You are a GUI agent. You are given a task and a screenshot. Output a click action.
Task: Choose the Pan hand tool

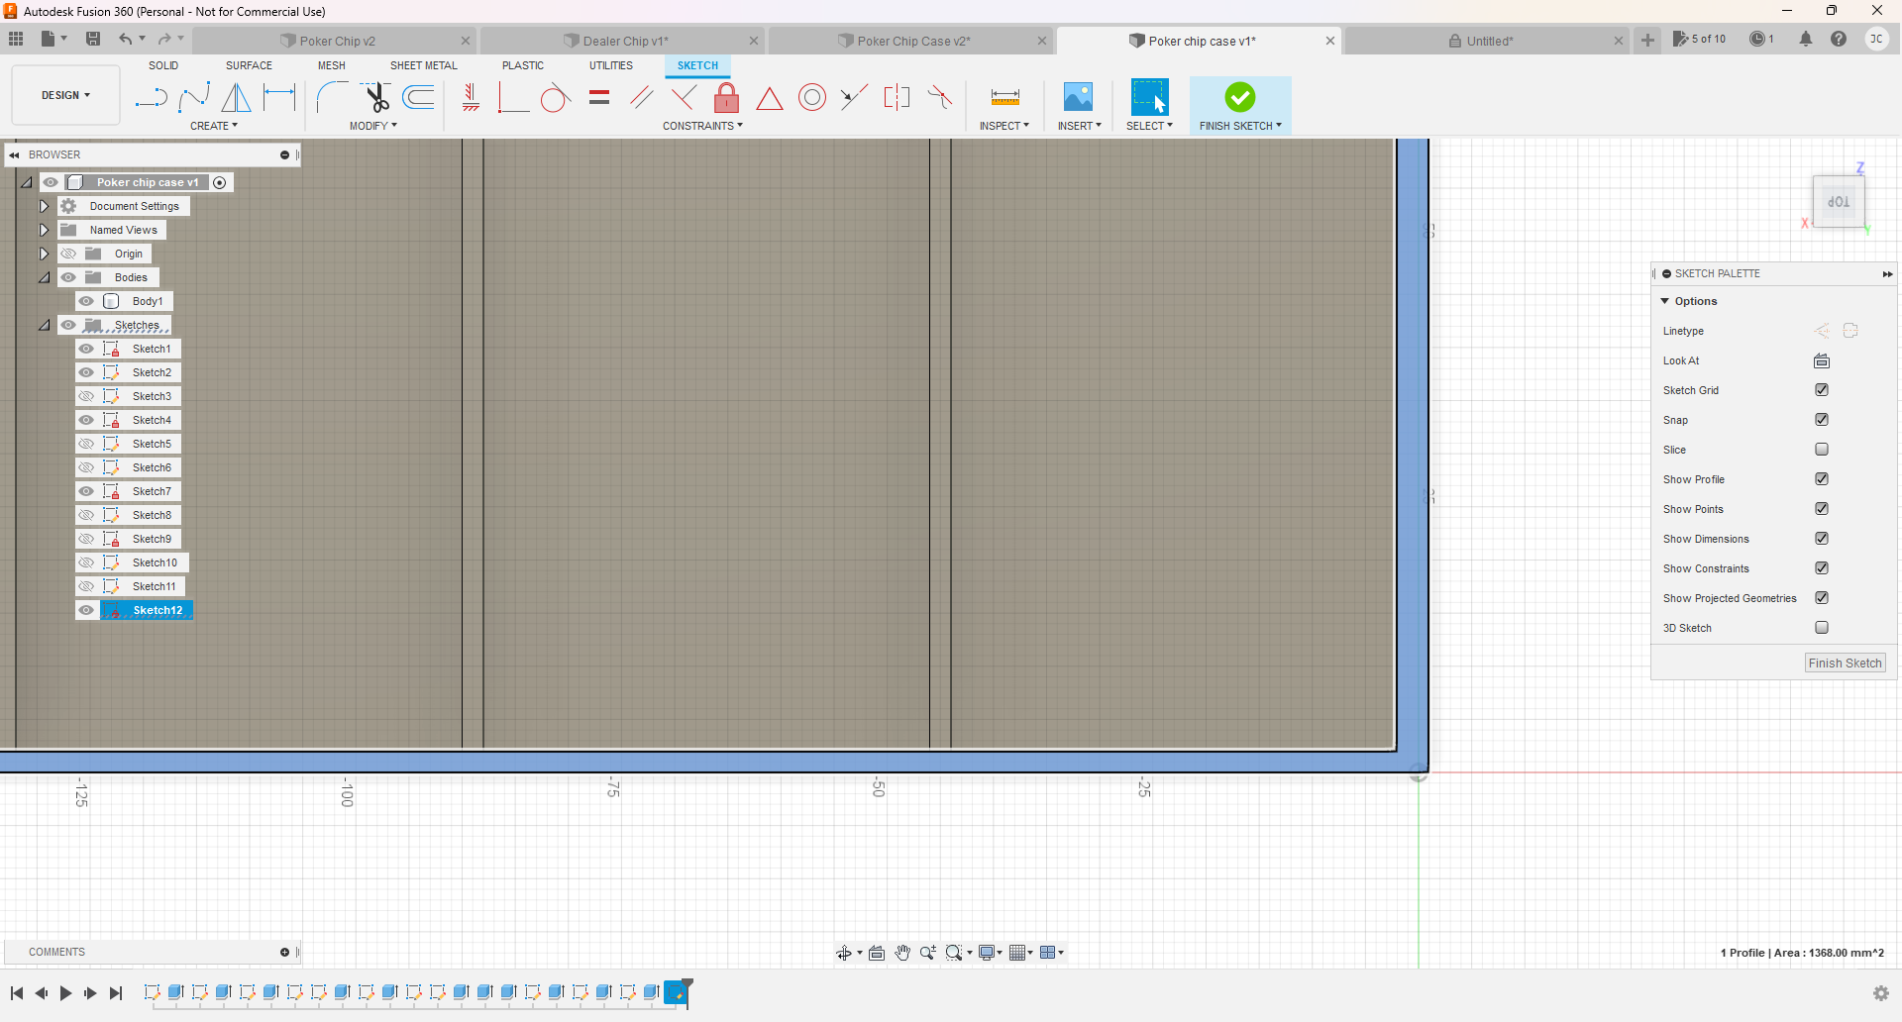(x=902, y=953)
